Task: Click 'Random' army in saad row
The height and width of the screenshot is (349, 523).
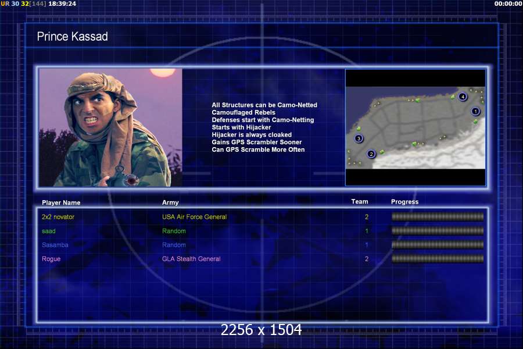Action: click(174, 231)
